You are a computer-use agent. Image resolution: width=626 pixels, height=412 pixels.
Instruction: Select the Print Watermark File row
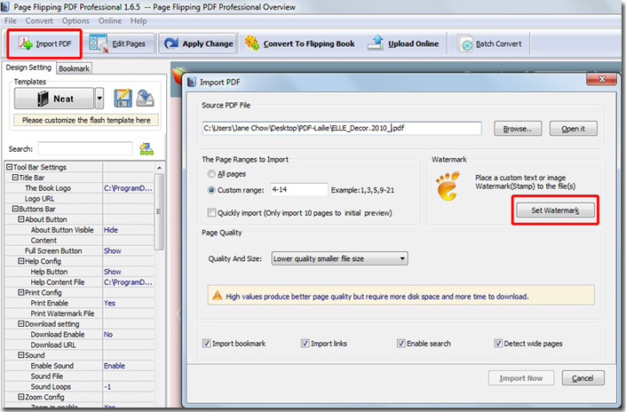(x=79, y=313)
